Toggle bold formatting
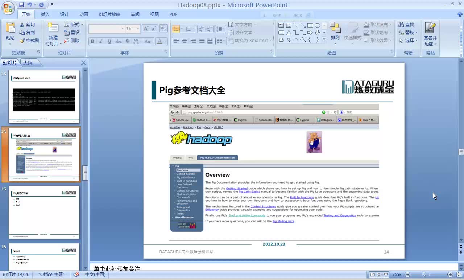This screenshot has height=280, width=464. 93,41
